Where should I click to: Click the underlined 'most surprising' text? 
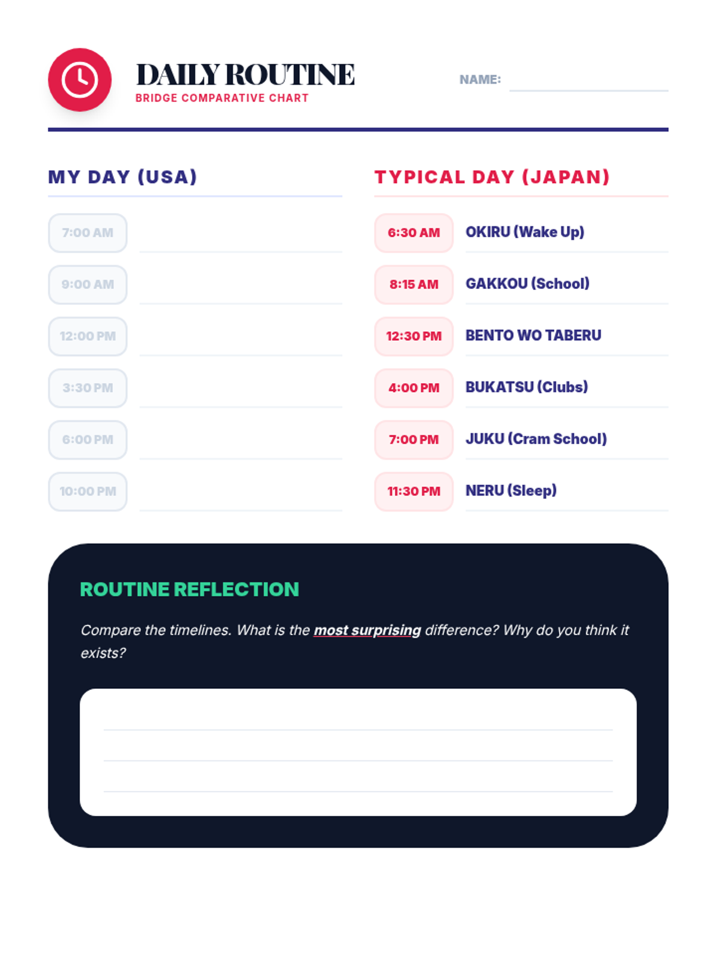(367, 630)
